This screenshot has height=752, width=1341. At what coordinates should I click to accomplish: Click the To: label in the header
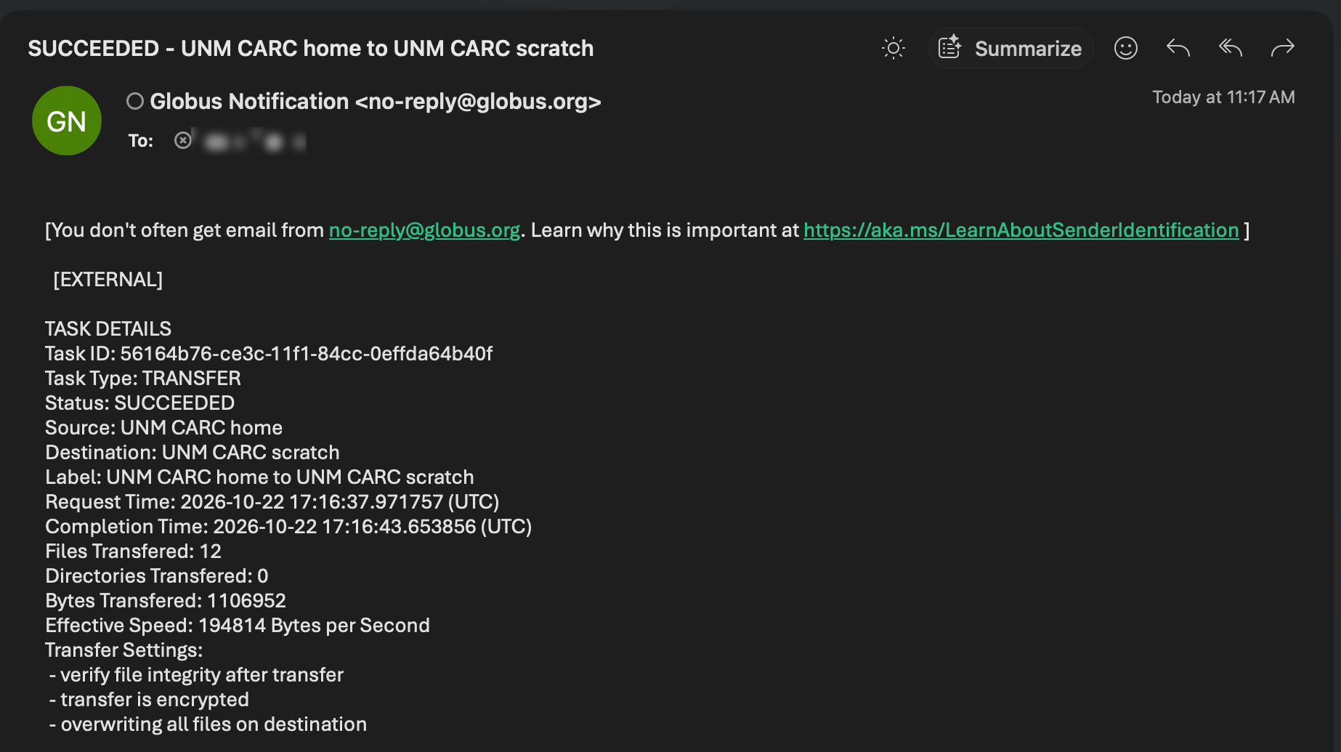click(141, 140)
